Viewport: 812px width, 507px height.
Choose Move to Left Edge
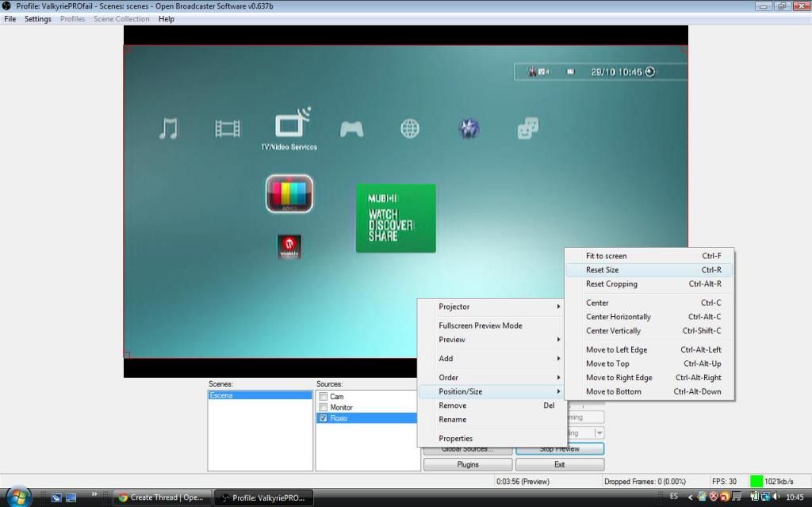[x=649, y=350]
